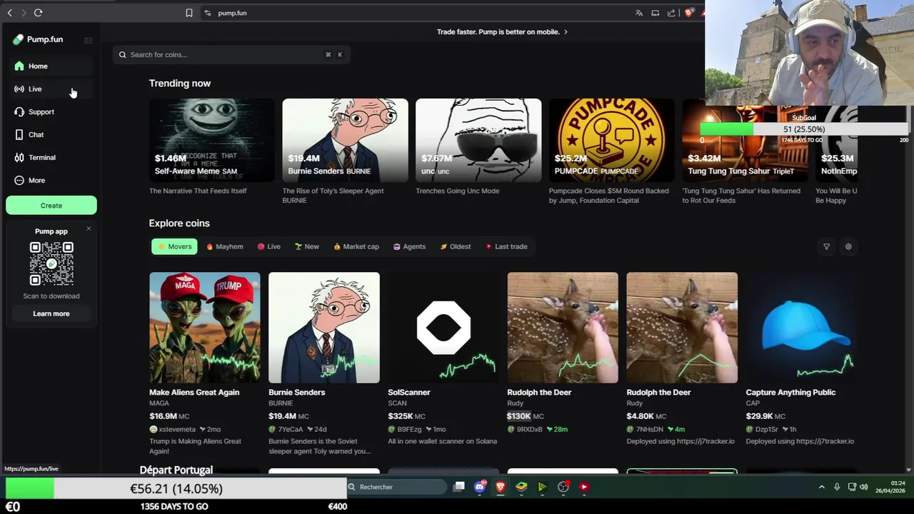The width and height of the screenshot is (914, 514).
Task: Click the $16.9M market cap text
Action: (x=163, y=416)
